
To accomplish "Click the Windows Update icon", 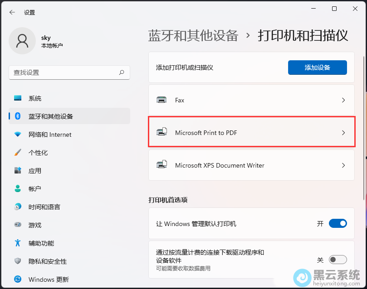I will coord(18,279).
